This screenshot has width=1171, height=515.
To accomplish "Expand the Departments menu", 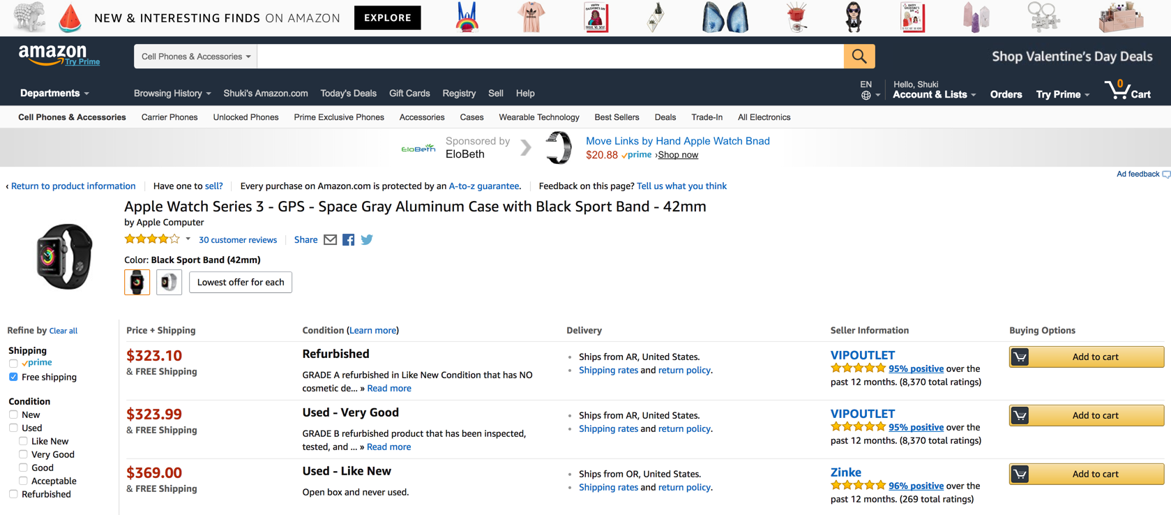I will tap(54, 93).
